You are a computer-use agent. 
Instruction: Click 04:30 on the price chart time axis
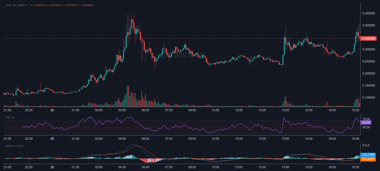[122, 110]
